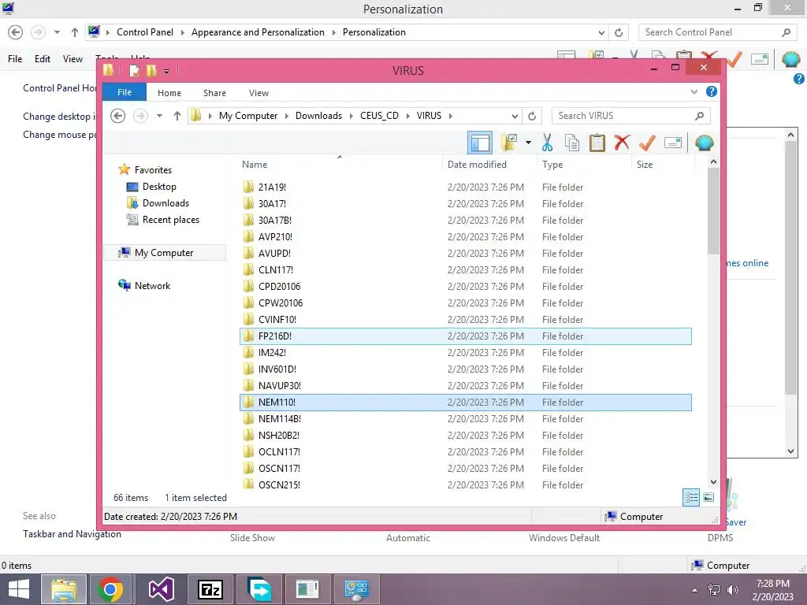This screenshot has width=807, height=605.
Task: Click the orange checkmark icon
Action: pos(647,143)
